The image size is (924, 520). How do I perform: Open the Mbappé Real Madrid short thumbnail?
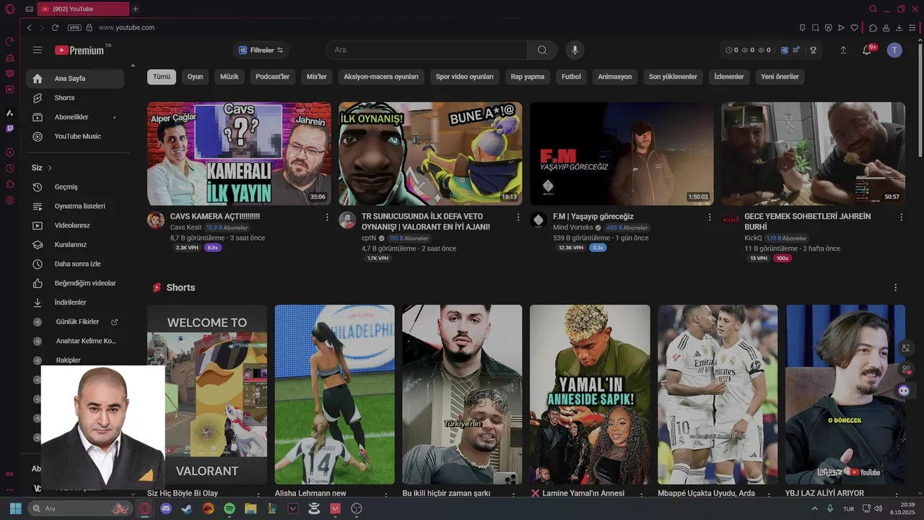718,394
